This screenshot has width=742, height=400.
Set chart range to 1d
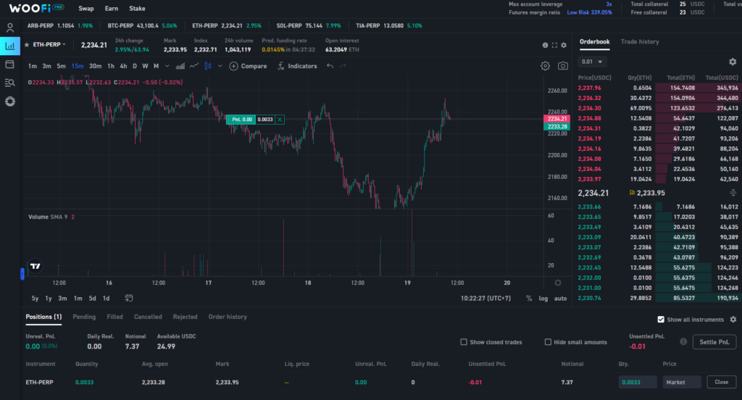pyautogui.click(x=106, y=299)
